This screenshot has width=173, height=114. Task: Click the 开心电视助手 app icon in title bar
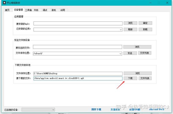[x=4, y=3]
